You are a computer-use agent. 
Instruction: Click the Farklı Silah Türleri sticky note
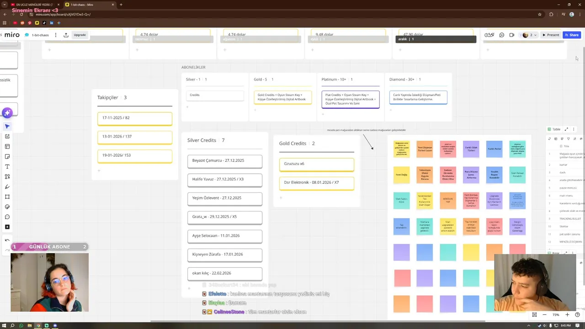click(x=471, y=149)
